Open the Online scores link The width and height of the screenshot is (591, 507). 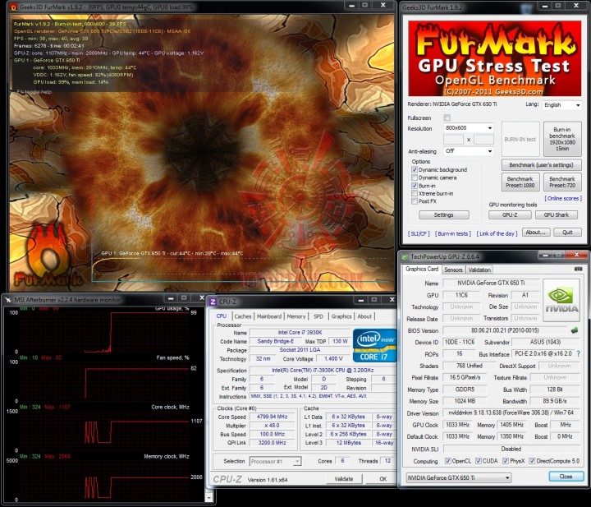coord(563,198)
